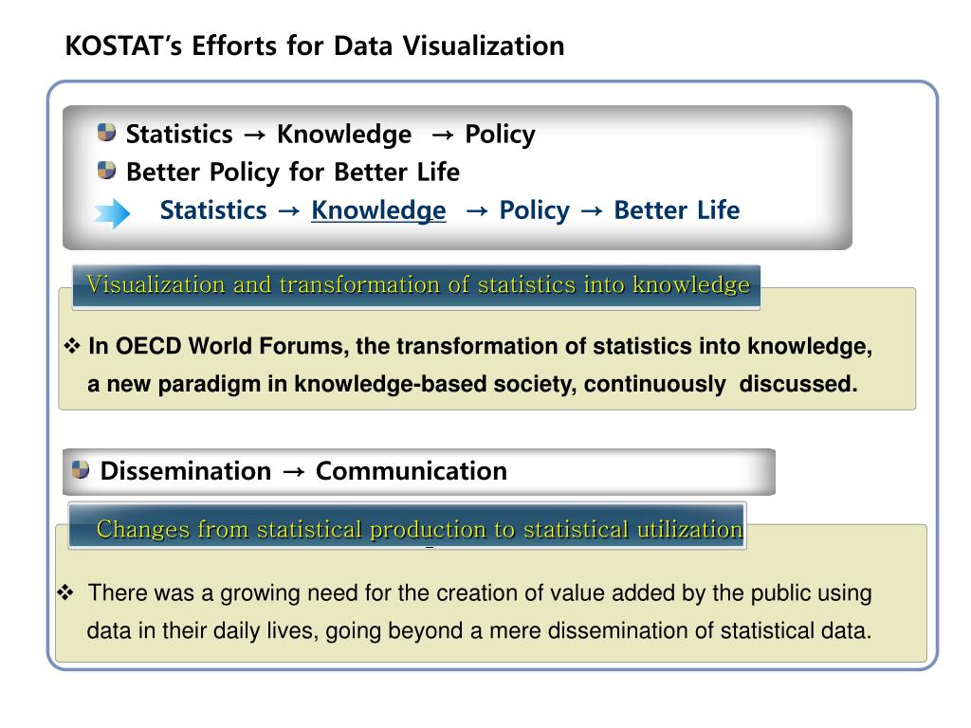Click the word Communication in the gray bar
971x728 pixels.
click(x=412, y=471)
